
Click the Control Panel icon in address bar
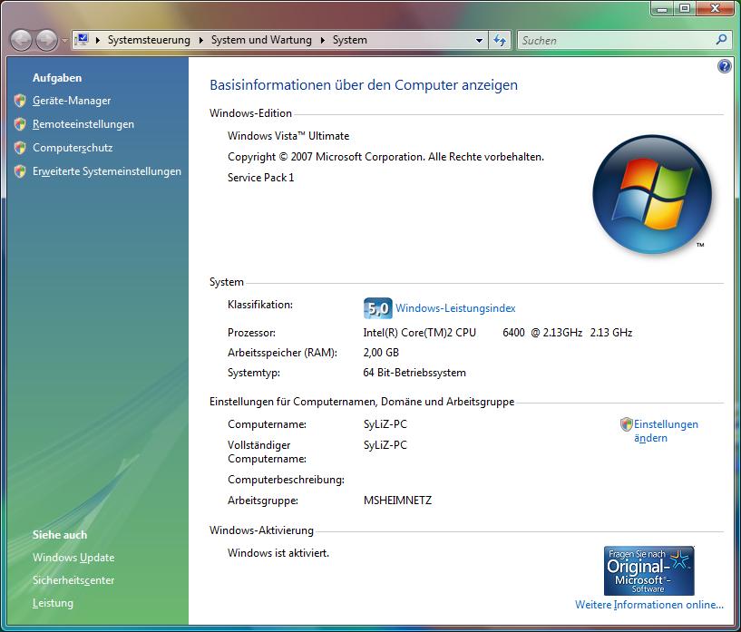tap(83, 40)
